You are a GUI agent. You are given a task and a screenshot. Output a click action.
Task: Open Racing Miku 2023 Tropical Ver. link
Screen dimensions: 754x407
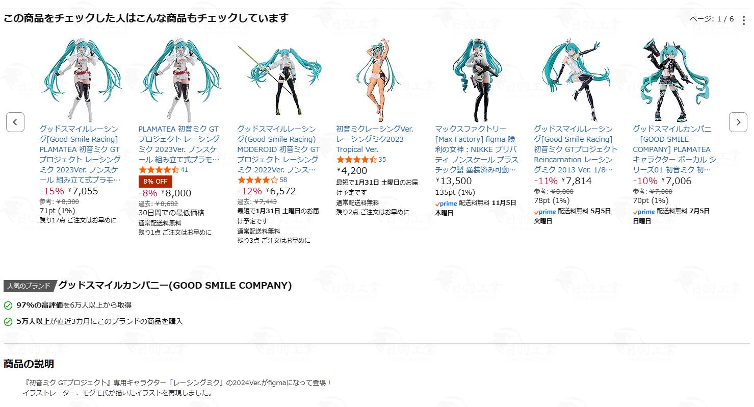(375, 139)
